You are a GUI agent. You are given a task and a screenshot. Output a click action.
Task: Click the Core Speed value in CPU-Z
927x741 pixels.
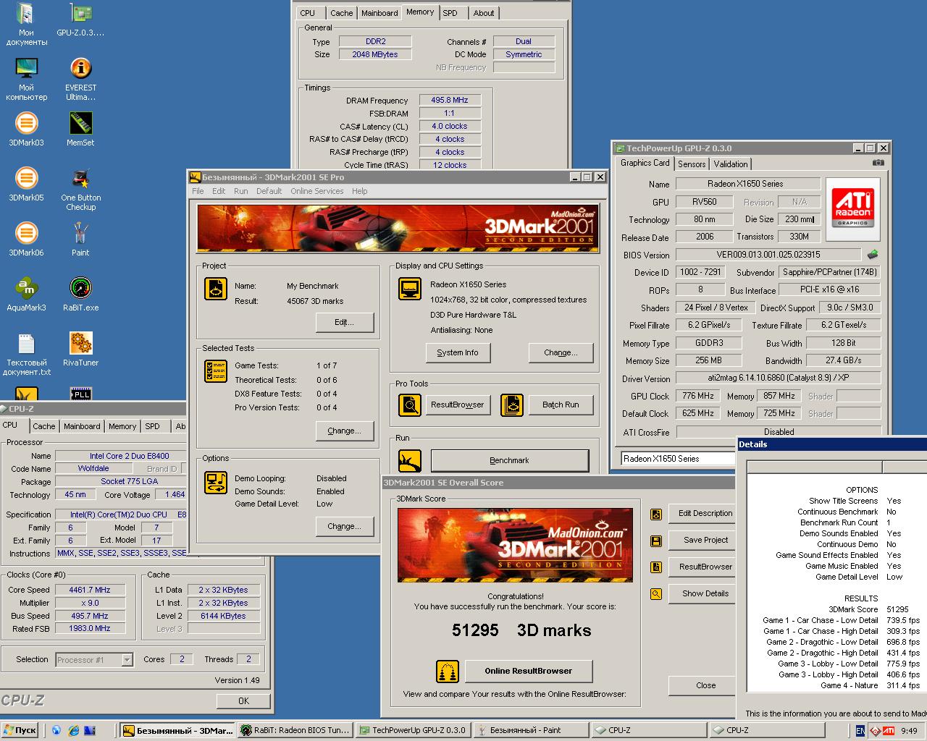click(x=90, y=590)
